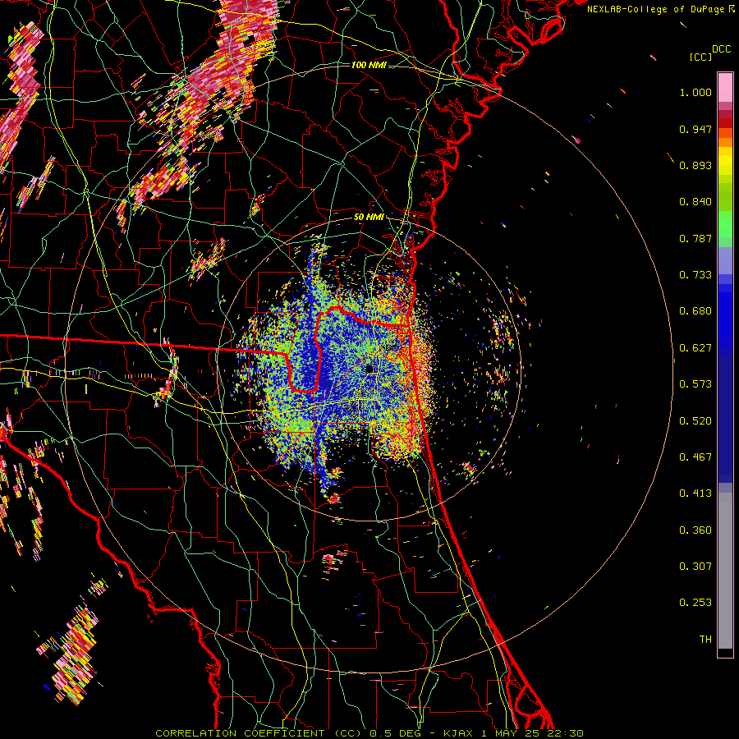This screenshot has height=739, width=739.
Task: Click the 0.893 scale value
Action: click(695, 165)
